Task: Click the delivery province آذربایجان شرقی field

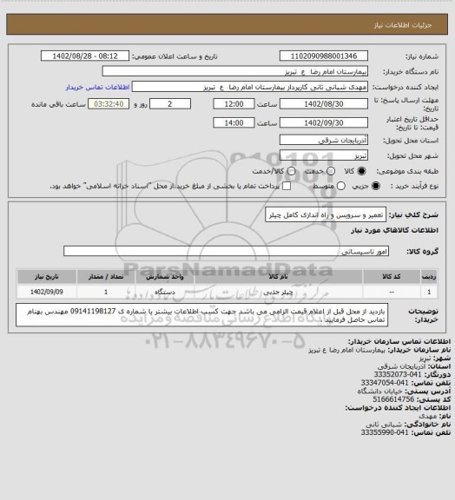Action: pos(324,140)
